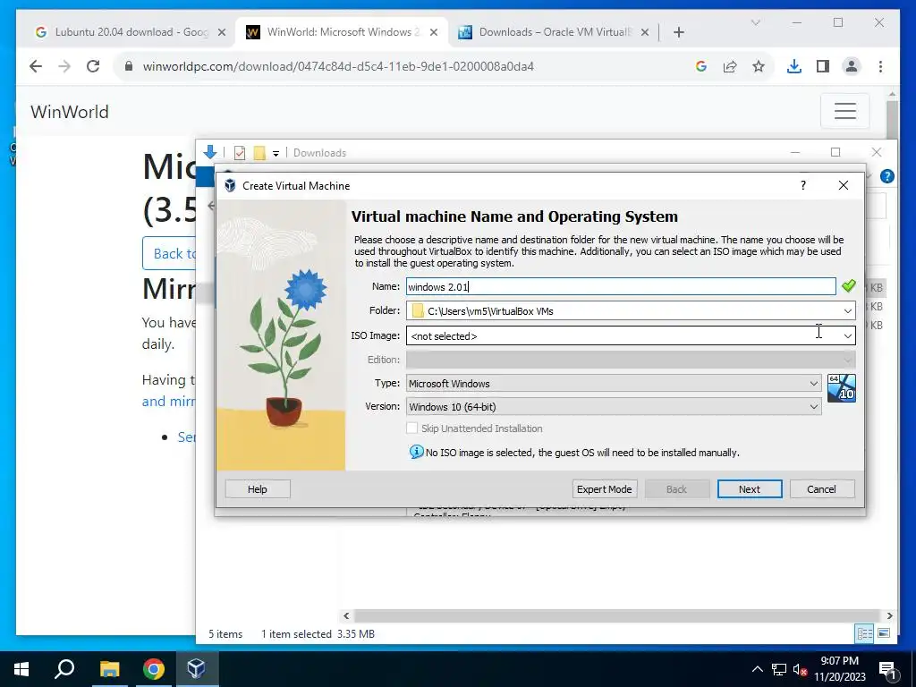Expand the ISO Image dropdown arrow
The height and width of the screenshot is (687, 916).
pyautogui.click(x=847, y=336)
